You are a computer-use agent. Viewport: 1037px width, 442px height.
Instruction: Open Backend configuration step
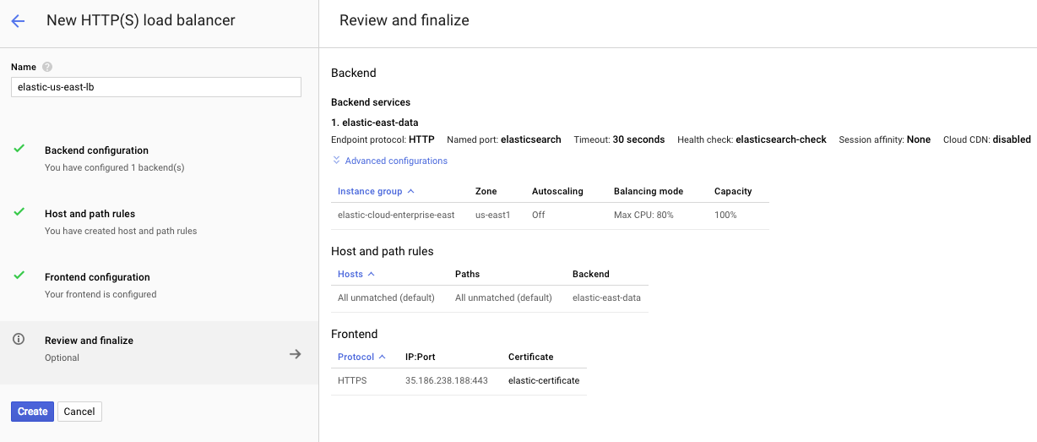tap(96, 150)
